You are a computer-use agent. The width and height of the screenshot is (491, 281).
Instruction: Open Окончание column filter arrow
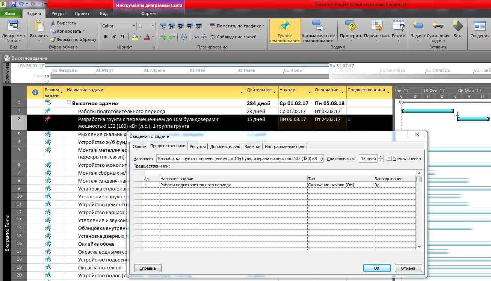click(x=342, y=92)
